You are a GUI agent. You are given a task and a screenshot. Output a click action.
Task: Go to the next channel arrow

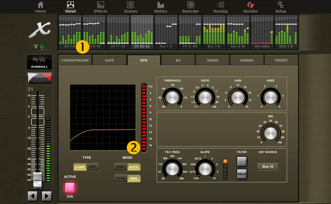47,196
